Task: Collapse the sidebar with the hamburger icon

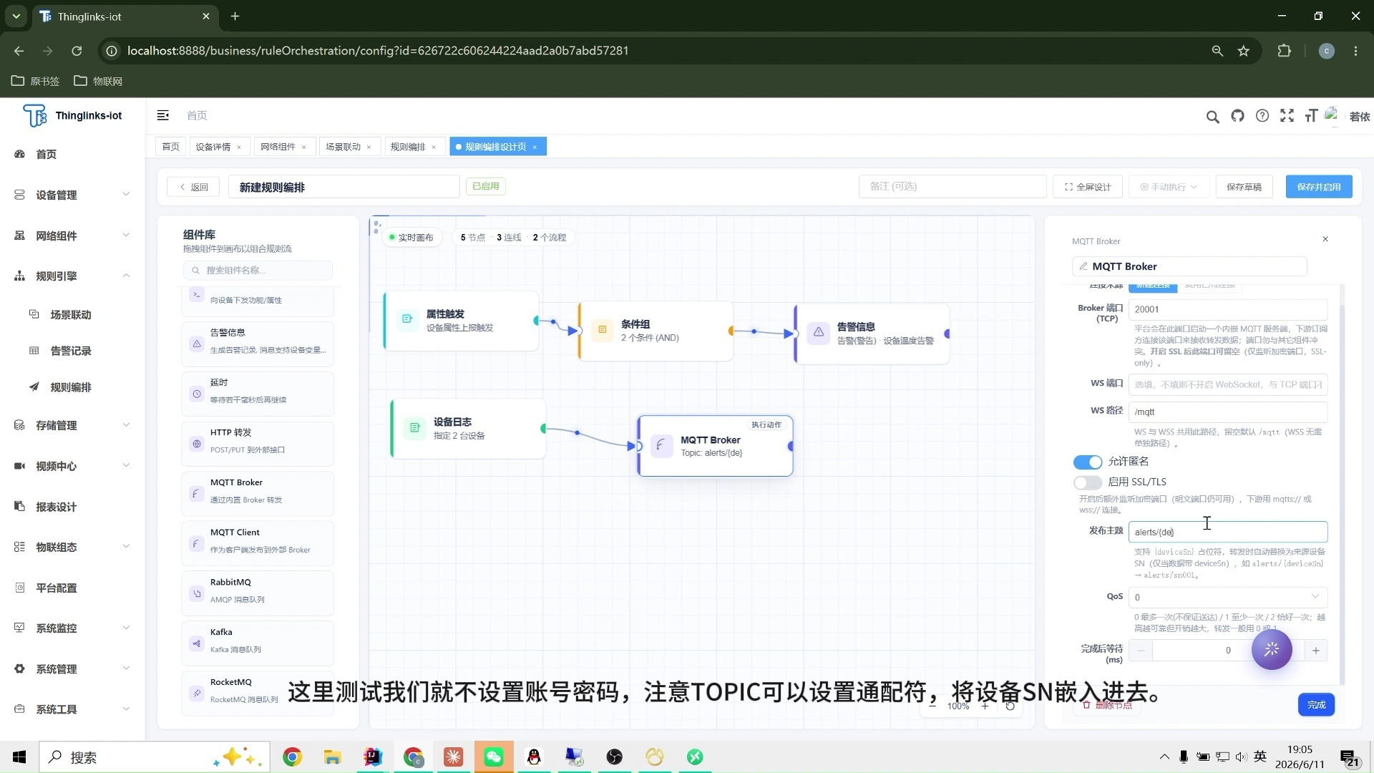Action: click(163, 115)
